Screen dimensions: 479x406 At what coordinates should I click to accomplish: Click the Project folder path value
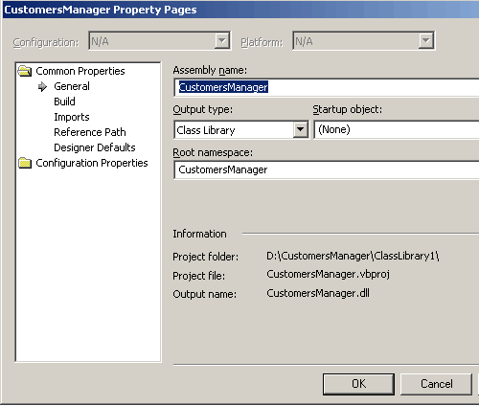353,256
